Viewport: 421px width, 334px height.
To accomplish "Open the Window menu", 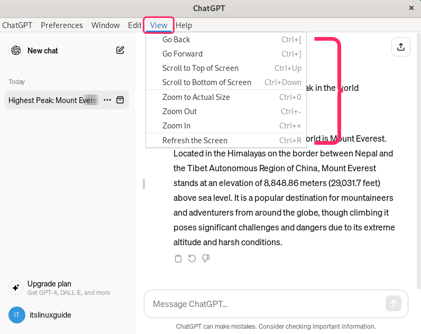I will pyautogui.click(x=105, y=25).
